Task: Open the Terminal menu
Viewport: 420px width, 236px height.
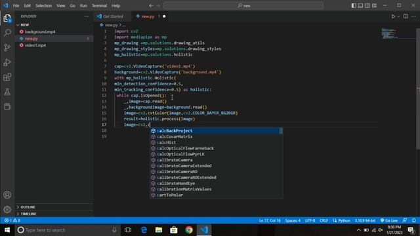Action: tap(99, 6)
